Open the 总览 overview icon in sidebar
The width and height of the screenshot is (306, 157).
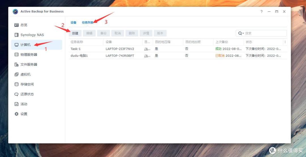point(16,25)
